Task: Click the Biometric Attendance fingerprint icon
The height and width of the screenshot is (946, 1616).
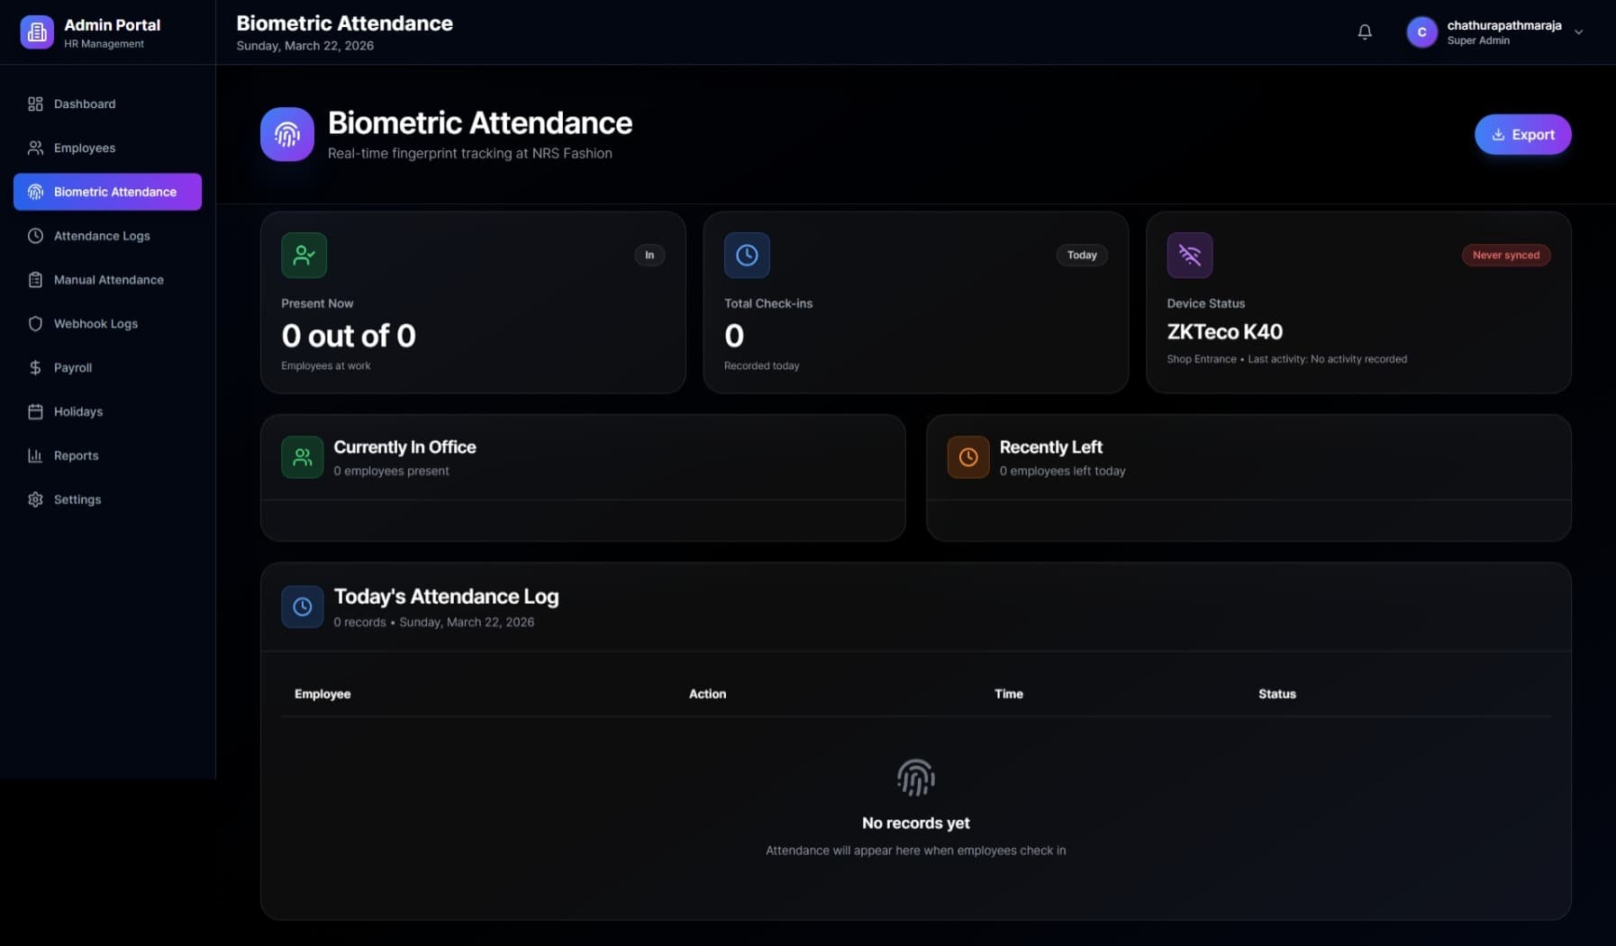Action: (34, 191)
